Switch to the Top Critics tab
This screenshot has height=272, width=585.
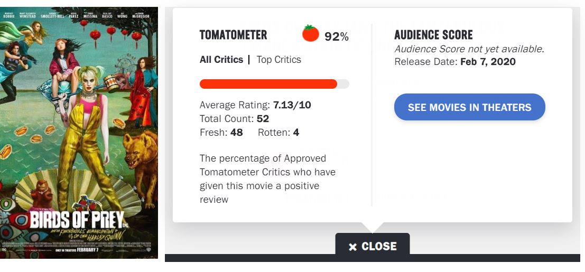[278, 60]
